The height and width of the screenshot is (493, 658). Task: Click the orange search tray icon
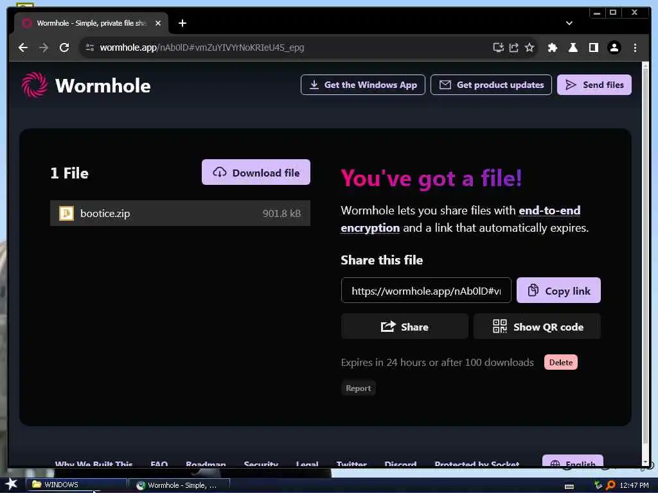[x=610, y=485]
